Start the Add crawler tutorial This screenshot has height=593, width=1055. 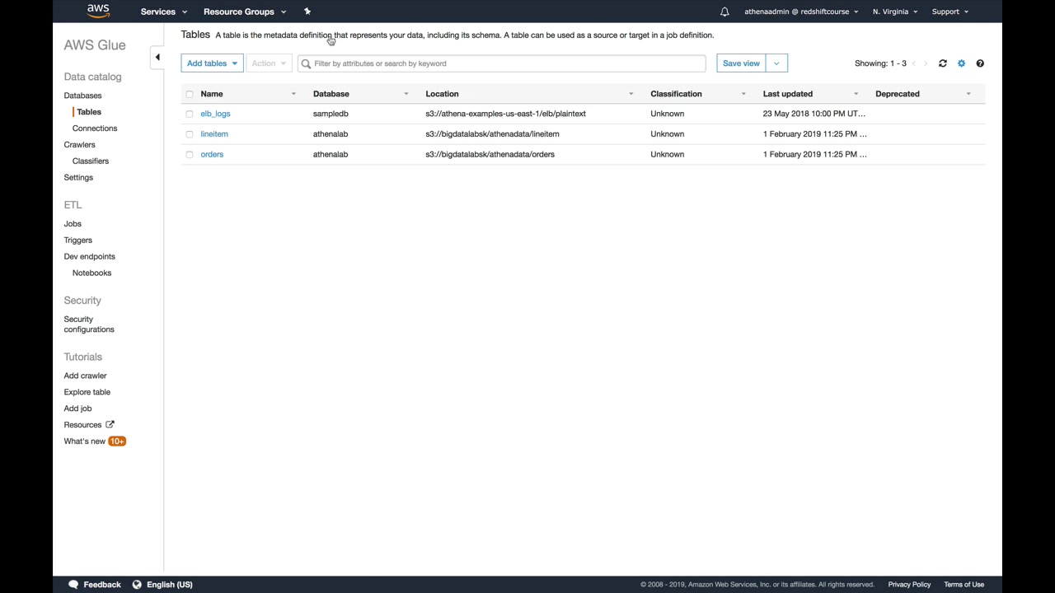(x=85, y=376)
